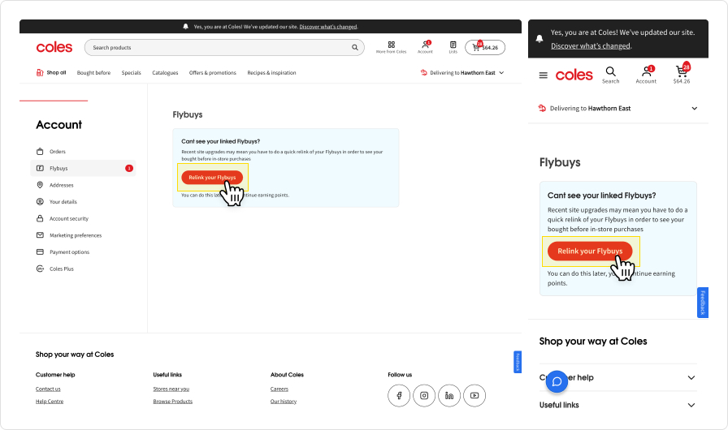
Task: Select Flybuys in Account sidebar
Action: 83,168
